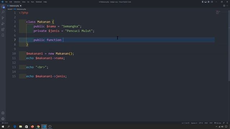Open Windows taskbar search icon

click(9, 126)
